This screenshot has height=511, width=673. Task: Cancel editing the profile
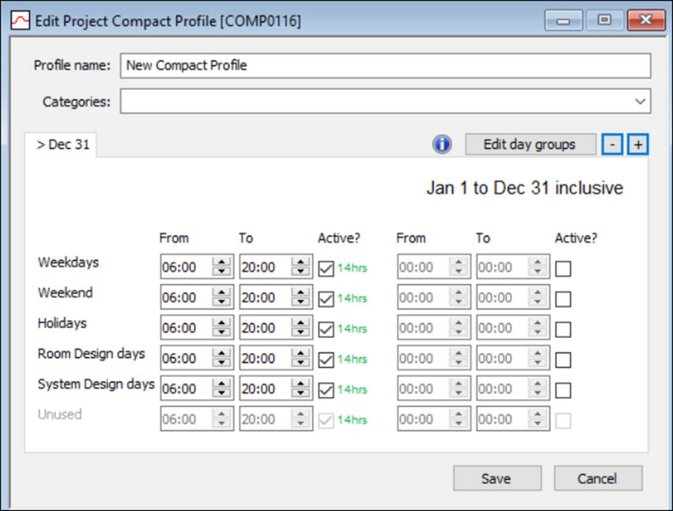[598, 478]
